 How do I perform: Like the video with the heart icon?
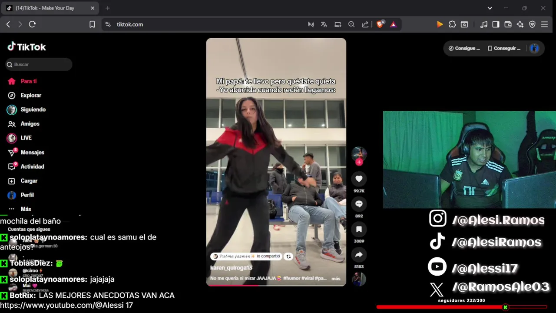click(x=359, y=179)
